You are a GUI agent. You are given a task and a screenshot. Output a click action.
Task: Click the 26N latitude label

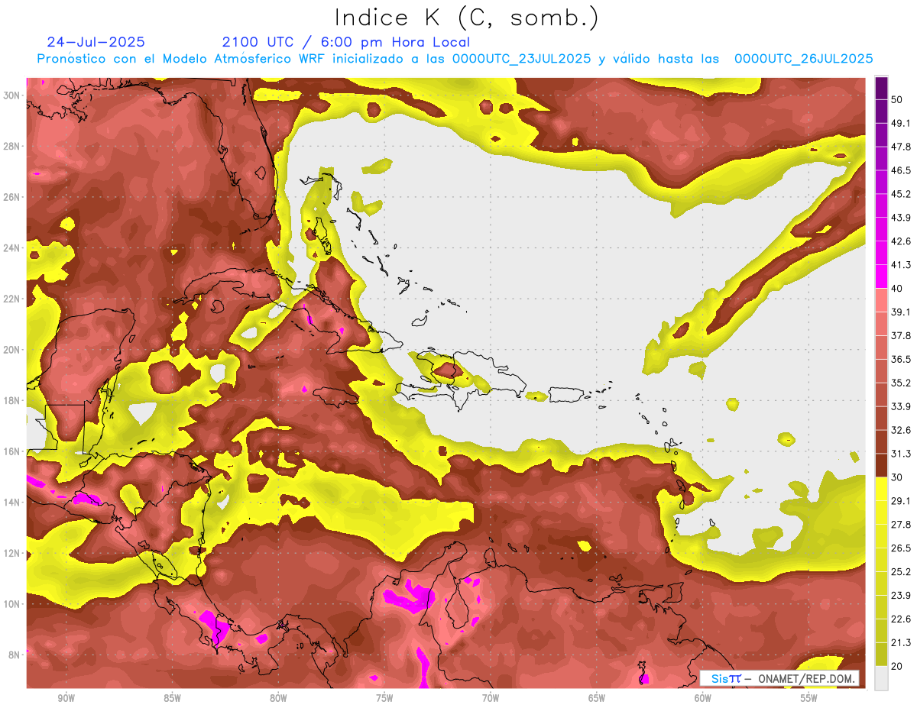coord(11,197)
